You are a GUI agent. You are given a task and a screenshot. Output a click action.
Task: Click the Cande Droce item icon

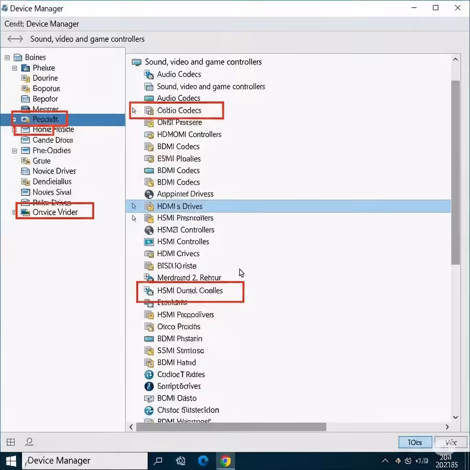tap(26, 140)
